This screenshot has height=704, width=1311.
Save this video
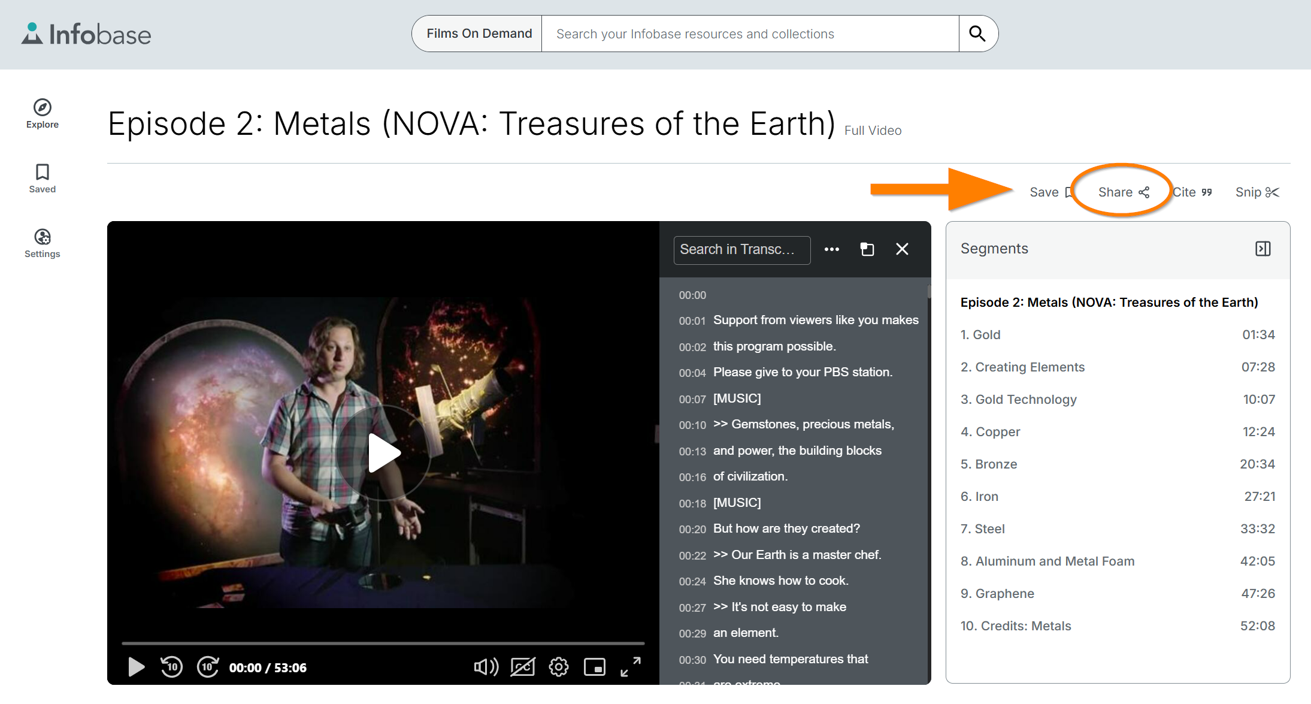[1050, 192]
